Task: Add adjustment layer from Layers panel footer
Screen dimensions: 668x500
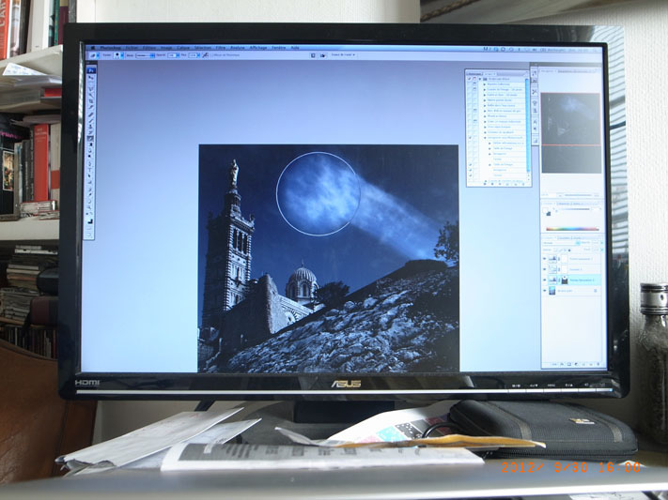Action: click(x=576, y=364)
